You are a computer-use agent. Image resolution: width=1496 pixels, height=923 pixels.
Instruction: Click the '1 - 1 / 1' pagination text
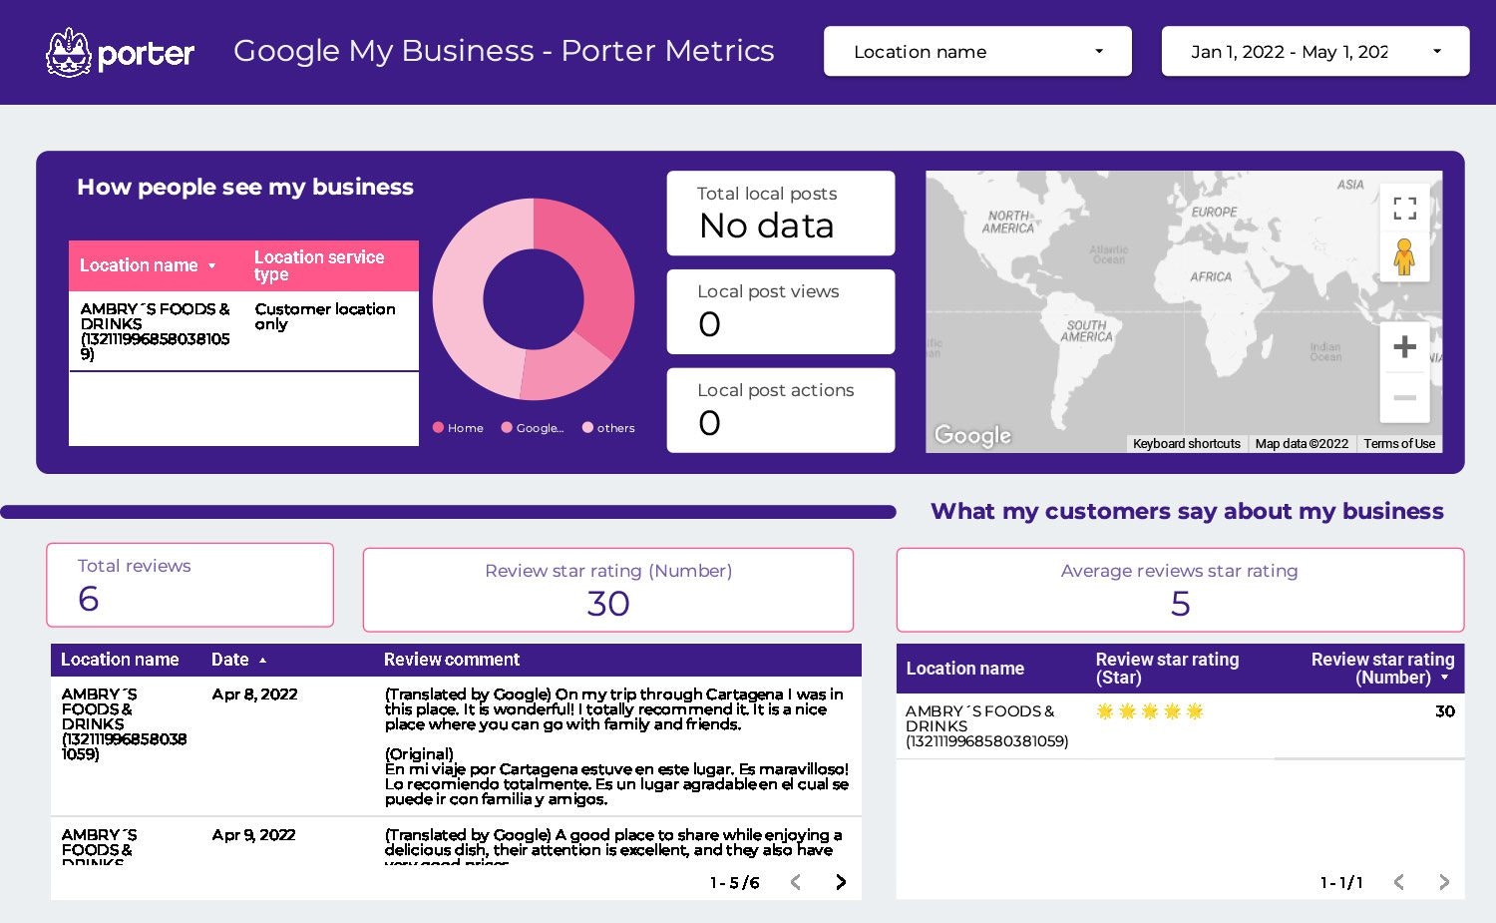1341,883
